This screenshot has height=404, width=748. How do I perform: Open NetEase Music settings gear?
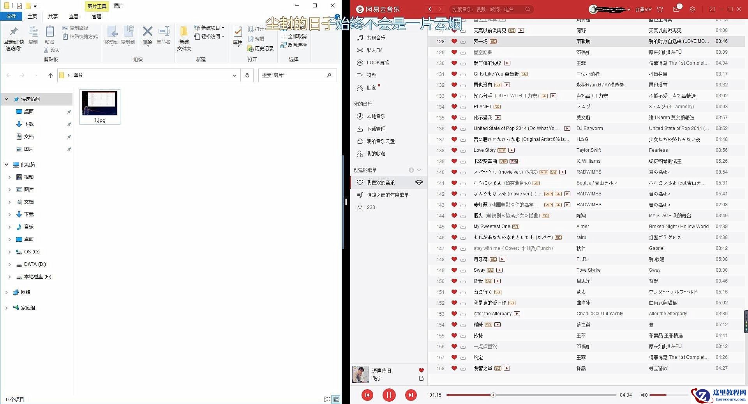point(693,9)
